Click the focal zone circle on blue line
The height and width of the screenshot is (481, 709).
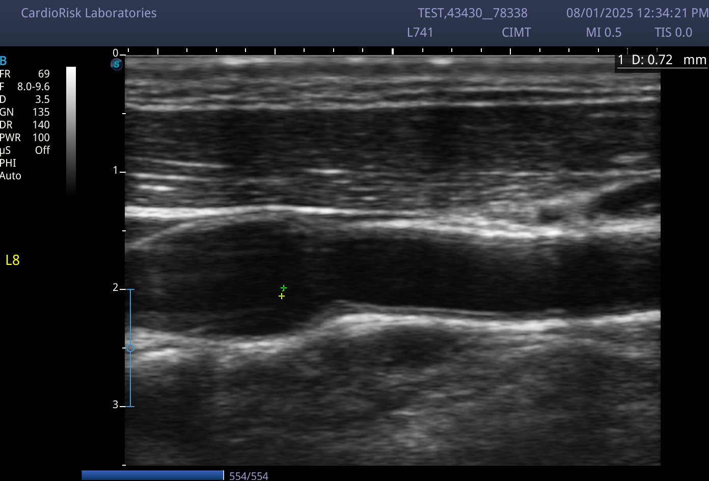[130, 348]
